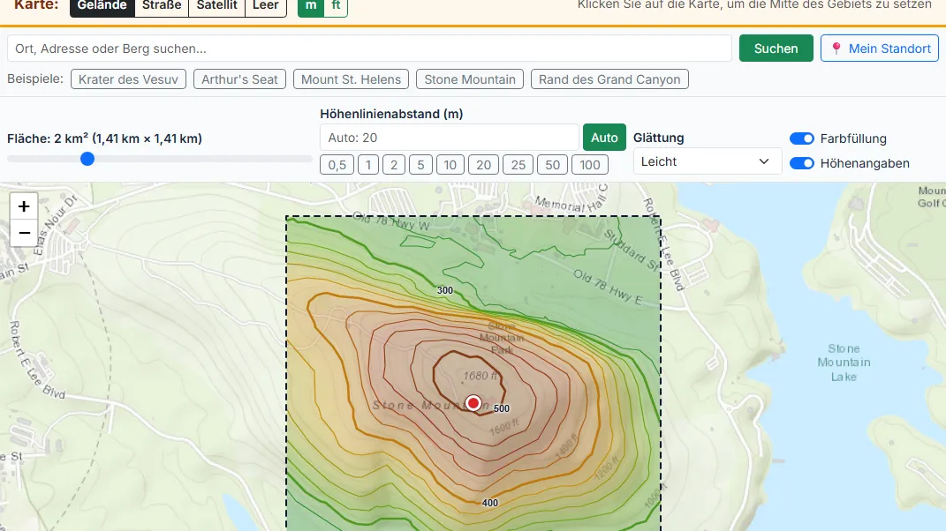946x531 pixels.
Task: Focus the place search input field
Action: (369, 49)
